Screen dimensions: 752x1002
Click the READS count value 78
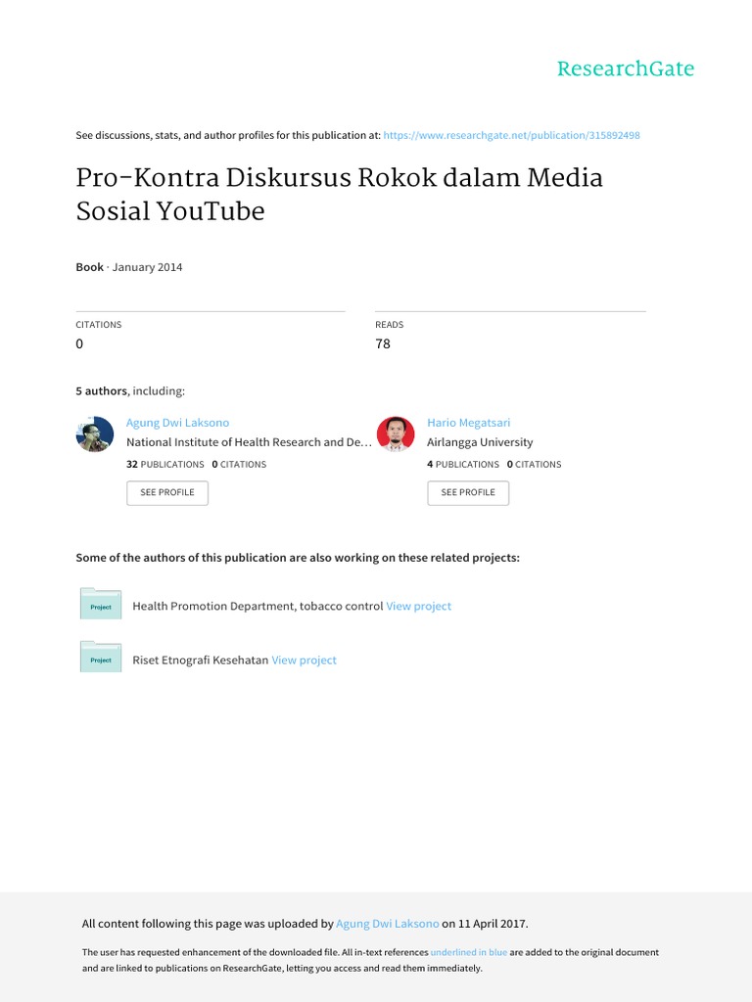click(383, 343)
